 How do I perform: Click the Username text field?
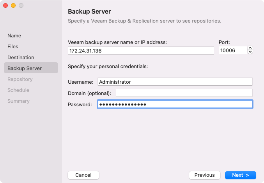pos(175,82)
